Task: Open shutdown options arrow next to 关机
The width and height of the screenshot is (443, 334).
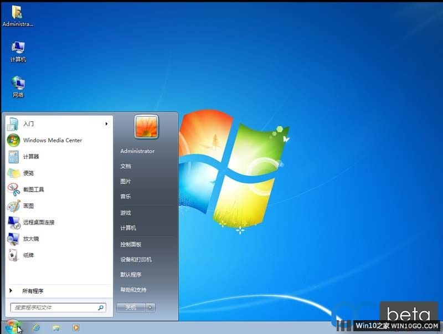Action: tap(151, 307)
